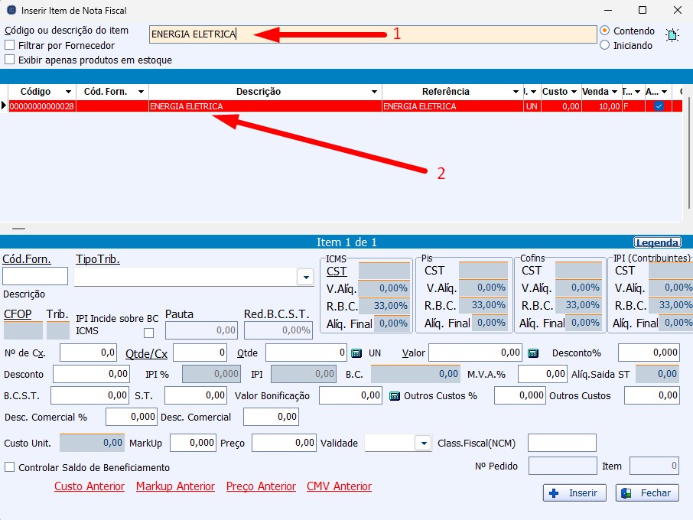
Task: Click the app icon in title bar
Action: tap(11, 11)
